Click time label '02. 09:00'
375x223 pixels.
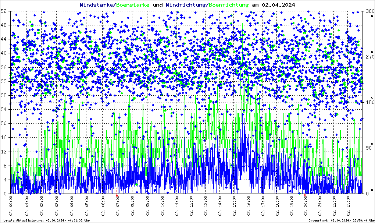tap(147, 206)
